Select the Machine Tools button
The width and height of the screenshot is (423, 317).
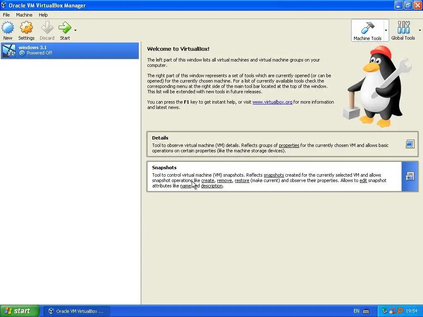(367, 31)
